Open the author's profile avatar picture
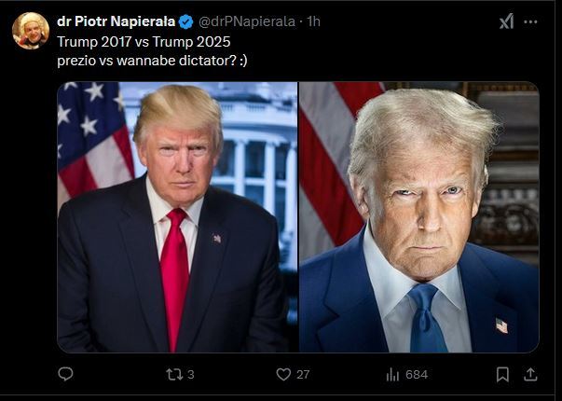Screen dimensions: 562x401 [x=30, y=31]
